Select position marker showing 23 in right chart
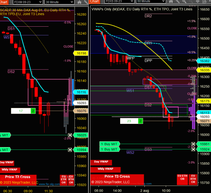Viewport: 211px width, 193px height. (129, 121)
